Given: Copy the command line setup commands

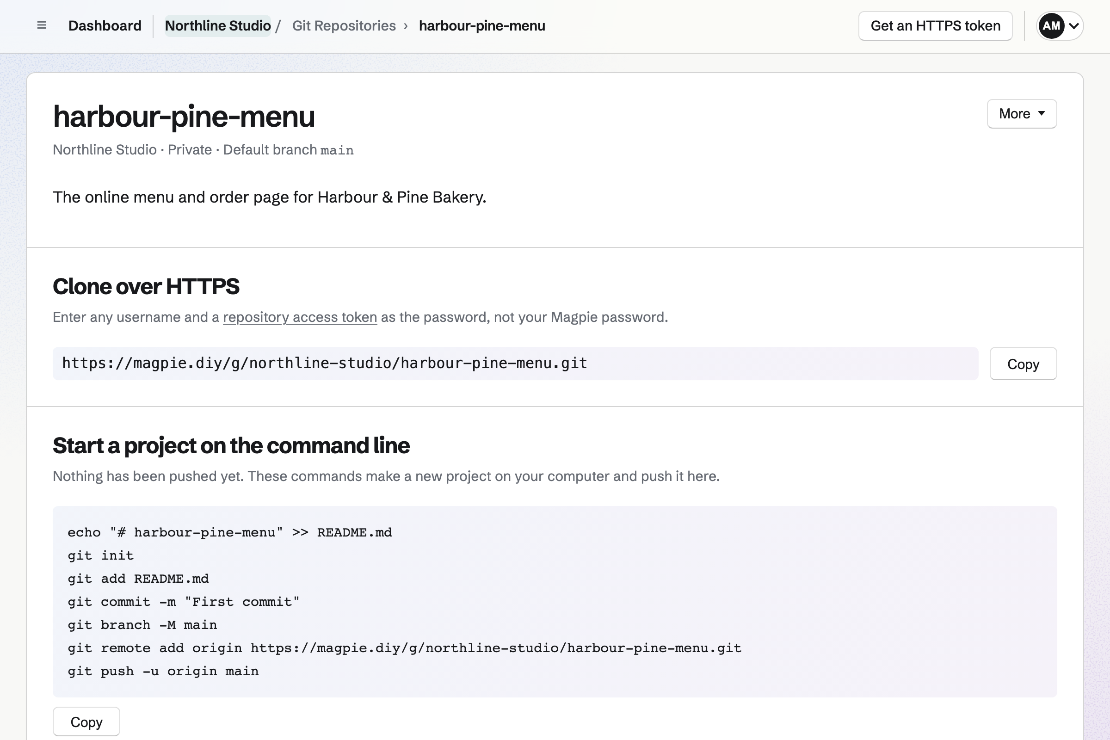Looking at the screenshot, I should click(86, 721).
